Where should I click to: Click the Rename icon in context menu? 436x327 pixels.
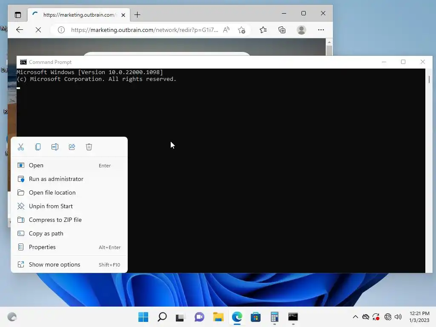[x=55, y=147]
